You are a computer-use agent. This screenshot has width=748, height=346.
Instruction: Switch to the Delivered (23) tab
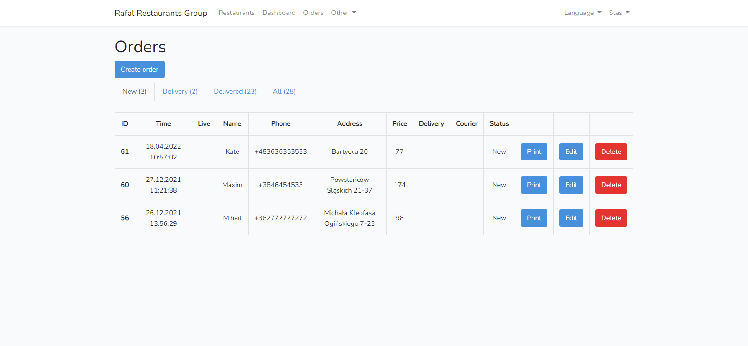click(235, 91)
